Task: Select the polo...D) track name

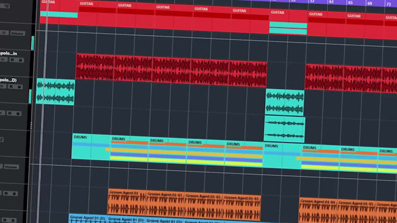Action: click(x=8, y=80)
